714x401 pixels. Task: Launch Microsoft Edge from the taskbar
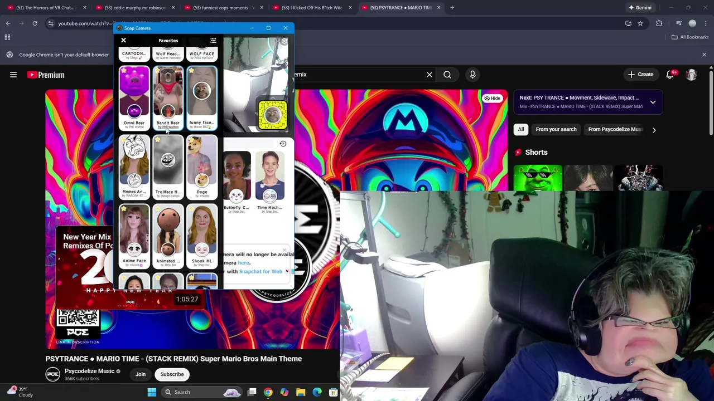tap(317, 392)
